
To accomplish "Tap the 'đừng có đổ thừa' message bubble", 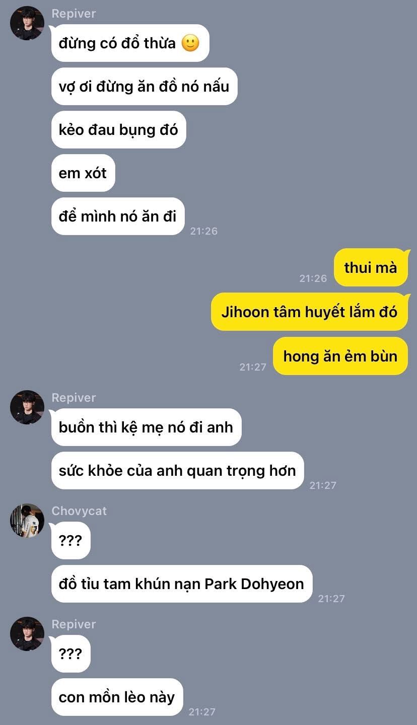I will click(x=130, y=43).
